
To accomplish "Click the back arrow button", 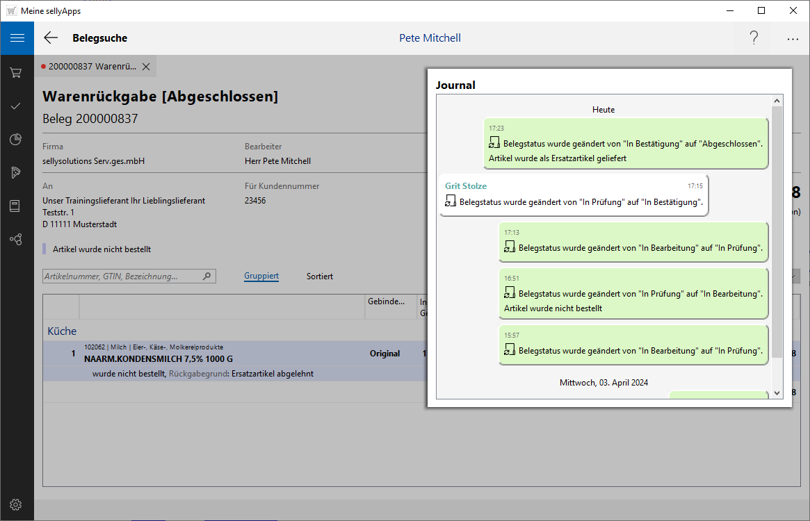I will coord(51,38).
